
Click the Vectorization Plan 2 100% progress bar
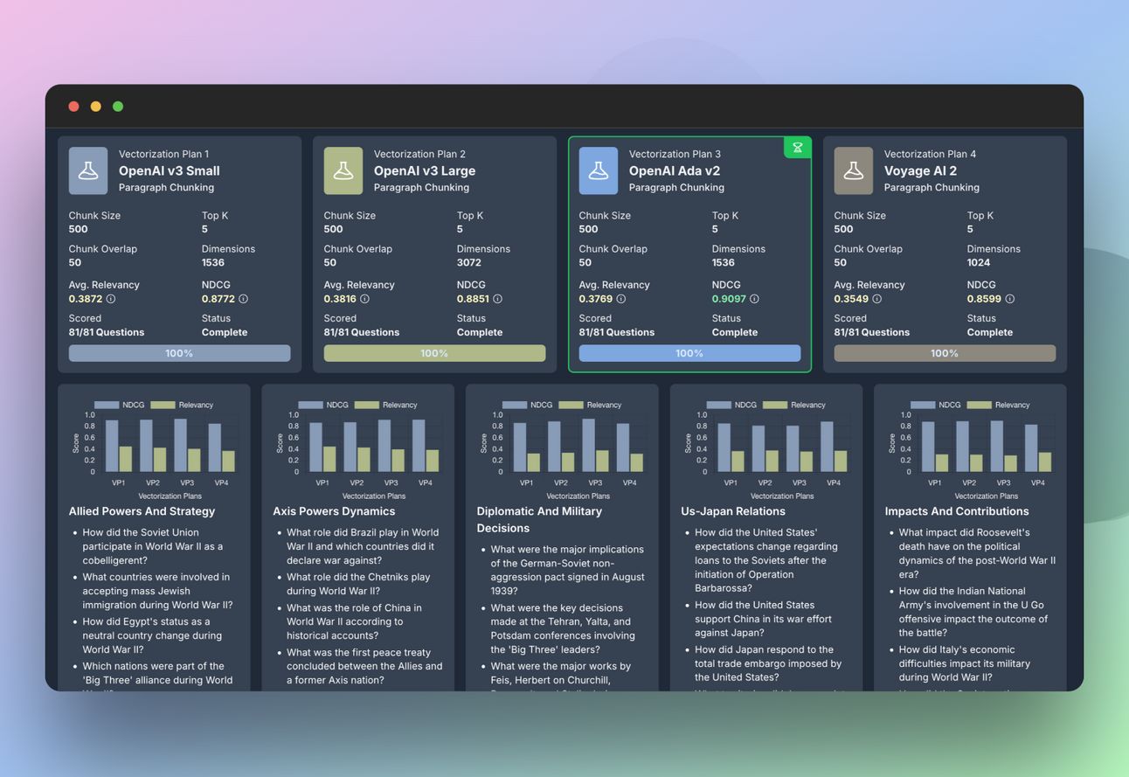coord(434,353)
